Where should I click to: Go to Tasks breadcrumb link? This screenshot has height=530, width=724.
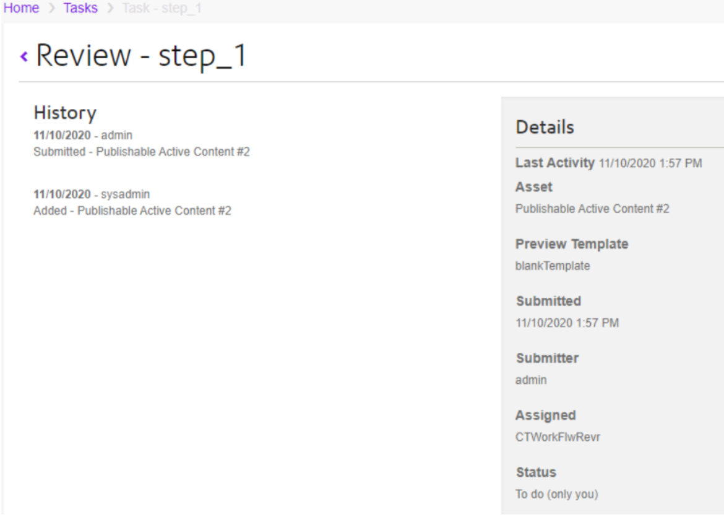click(x=80, y=9)
